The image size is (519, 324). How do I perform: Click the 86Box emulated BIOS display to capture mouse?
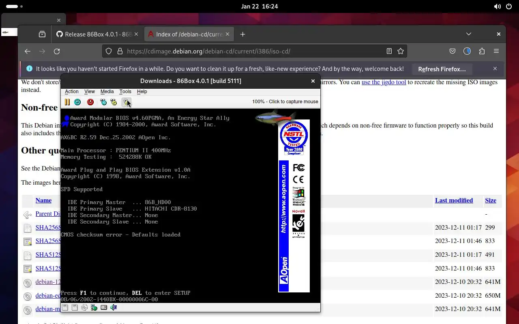click(190, 206)
